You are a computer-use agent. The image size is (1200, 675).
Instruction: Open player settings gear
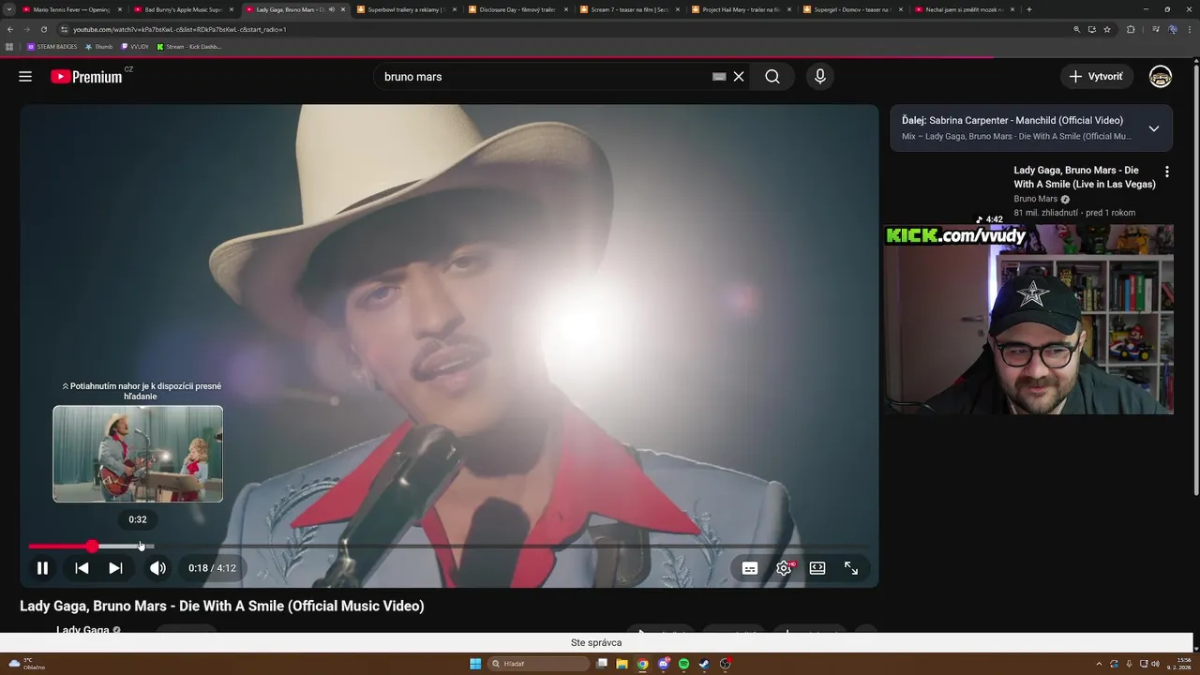point(784,568)
